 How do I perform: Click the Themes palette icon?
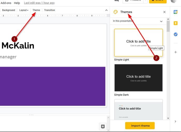click(116, 12)
